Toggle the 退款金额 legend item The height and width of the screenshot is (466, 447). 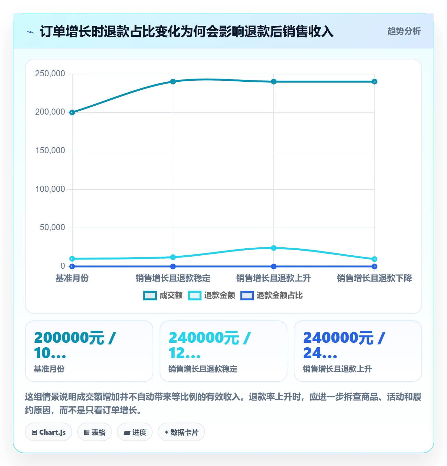(211, 296)
